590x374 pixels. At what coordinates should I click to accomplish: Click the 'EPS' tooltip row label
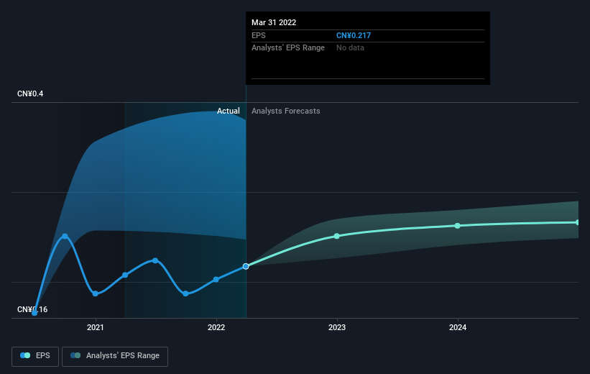[x=259, y=35]
